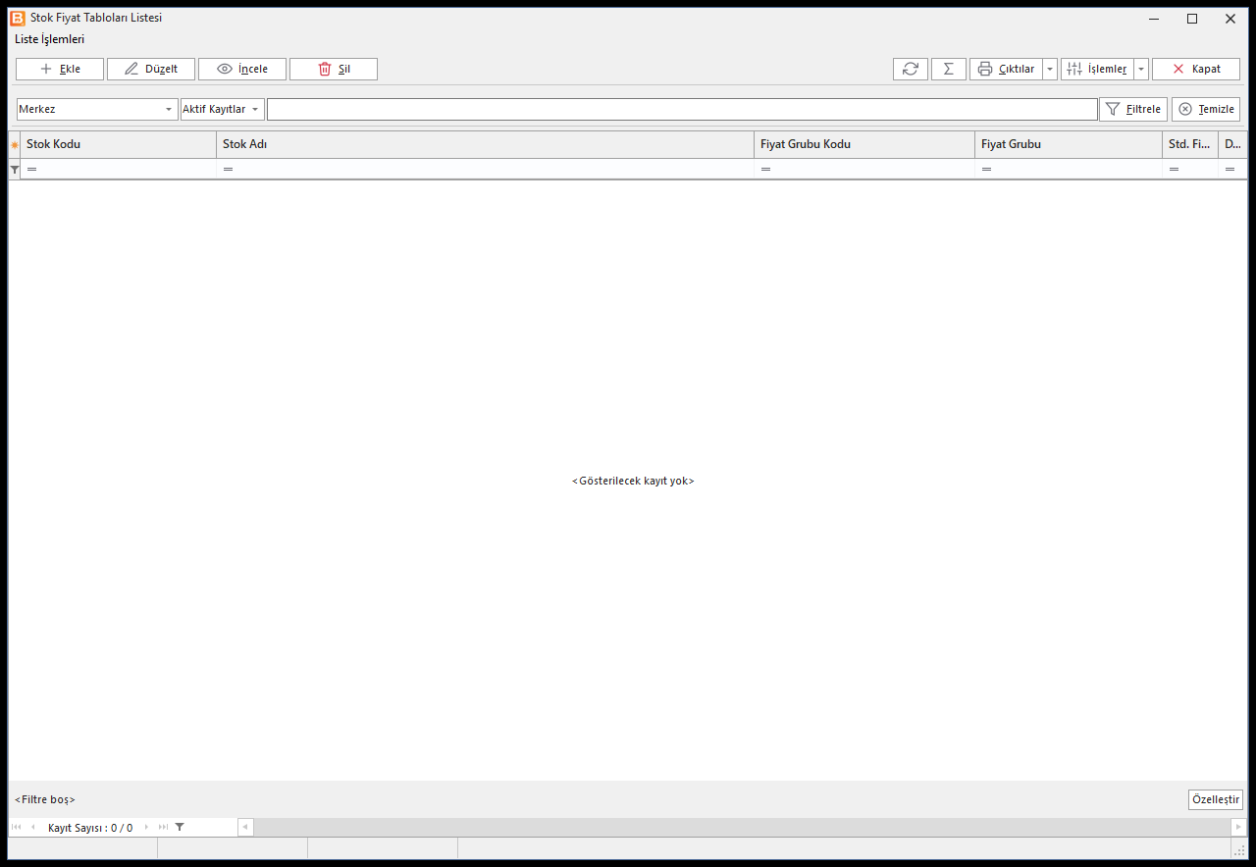Viewport: 1256px width, 867px height.
Task: Refresh the list with the refresh icon
Action: 911,69
